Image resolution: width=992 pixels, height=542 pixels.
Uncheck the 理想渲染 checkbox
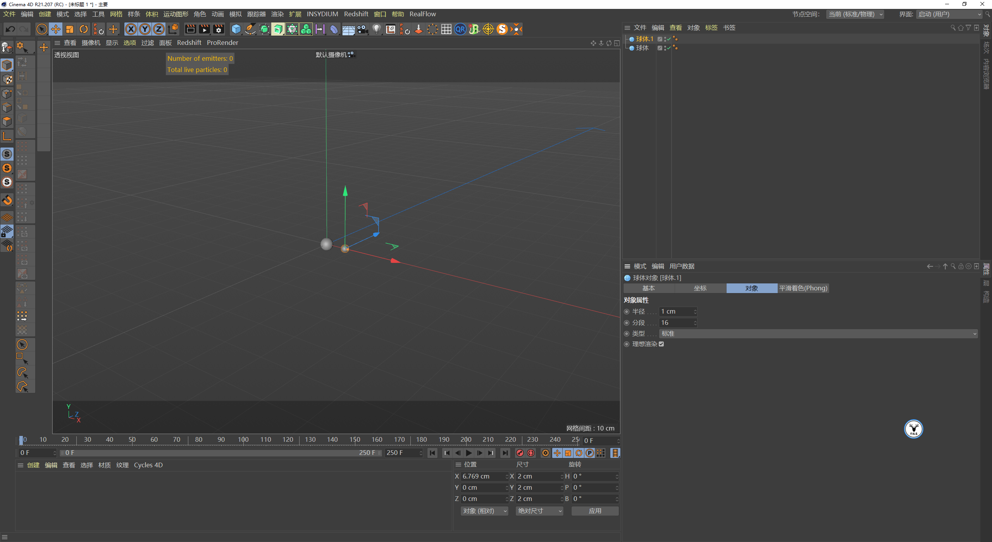661,344
